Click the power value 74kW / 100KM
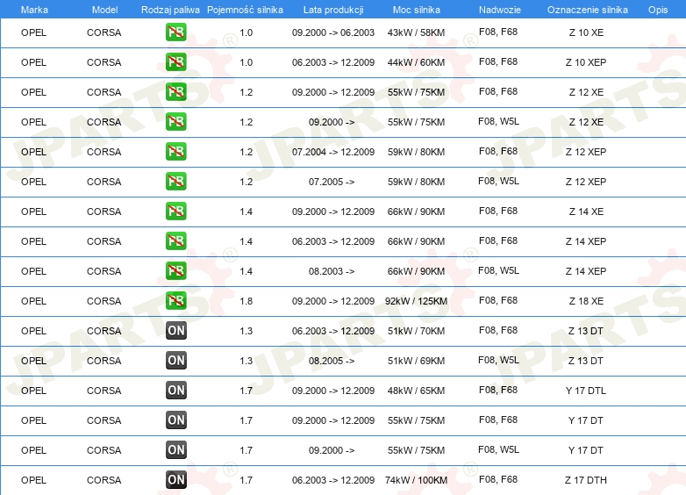Image resolution: width=686 pixels, height=495 pixels. (416, 480)
